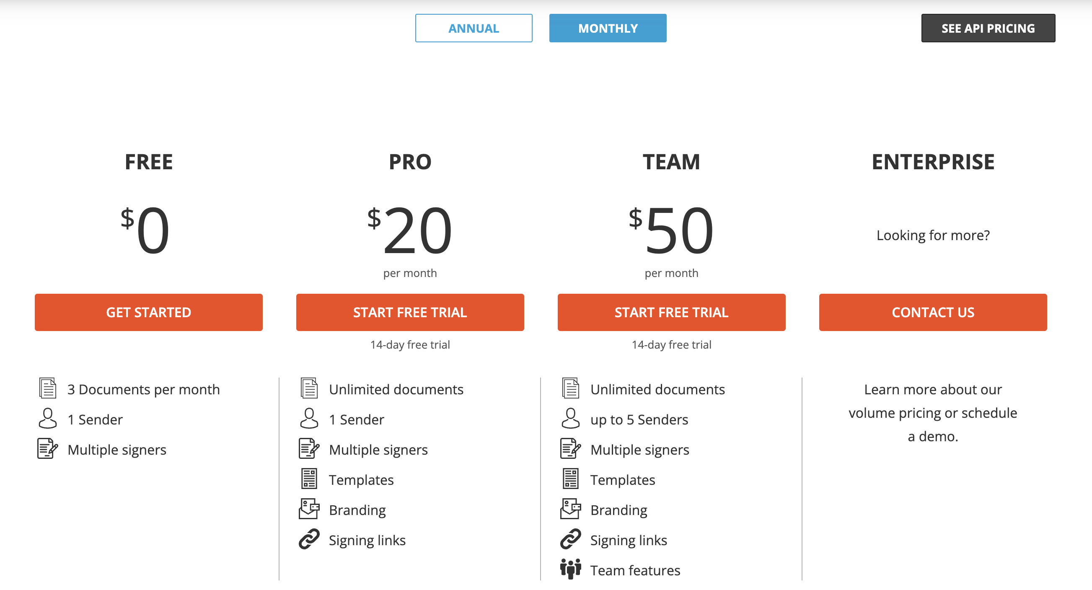Click the signing icon for Free plan Multiple signers
The height and width of the screenshot is (590, 1092).
click(47, 448)
